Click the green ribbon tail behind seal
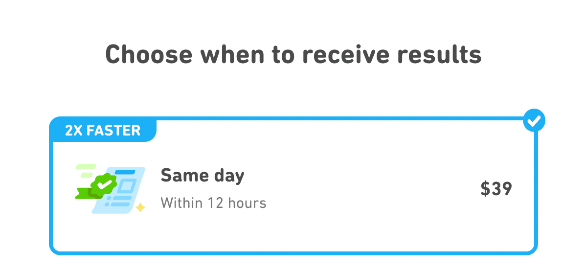 (83, 193)
